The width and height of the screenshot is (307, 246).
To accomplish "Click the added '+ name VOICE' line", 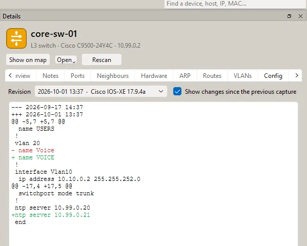I will (x=33, y=157).
